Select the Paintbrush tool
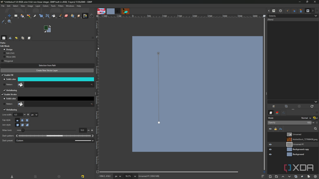319x179 pixels. coord(60,16)
